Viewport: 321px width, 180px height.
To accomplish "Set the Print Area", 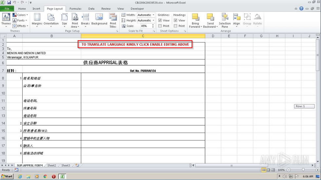I will (x=75, y=20).
